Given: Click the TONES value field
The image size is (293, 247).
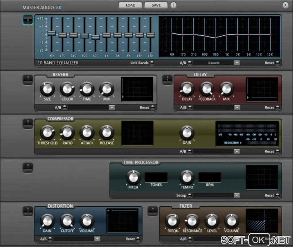Looking at the screenshot, I should coord(156,177).
